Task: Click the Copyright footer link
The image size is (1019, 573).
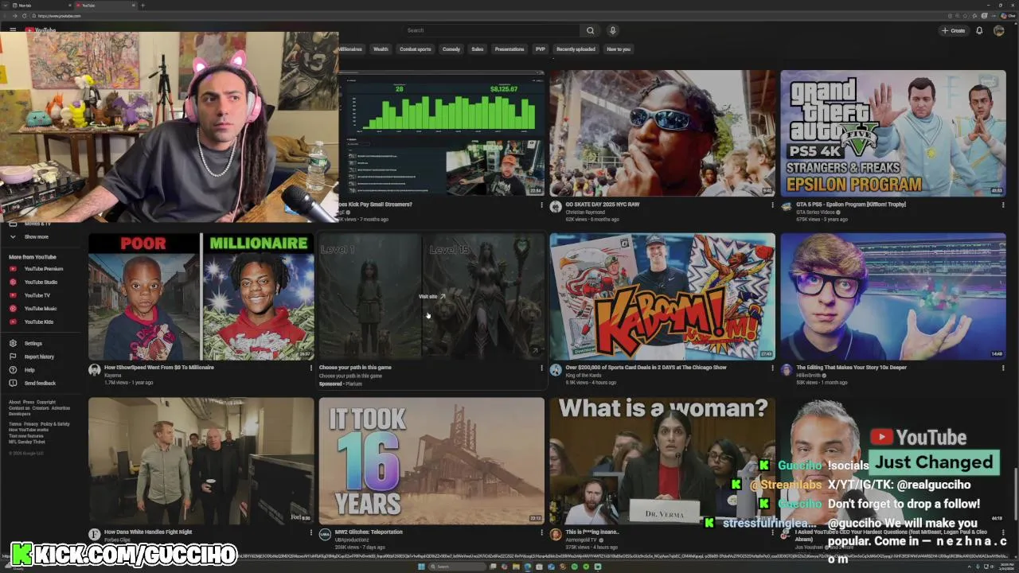Action: (x=46, y=403)
